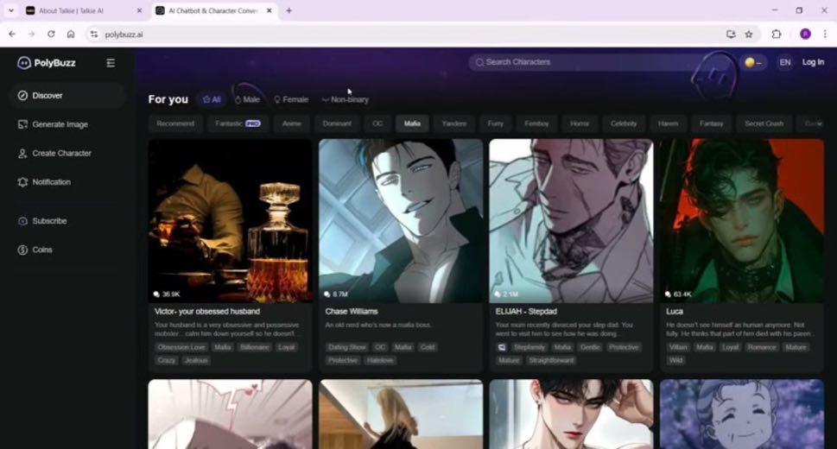
Task: Expand more category tabs with the arrow
Action: tap(819, 123)
